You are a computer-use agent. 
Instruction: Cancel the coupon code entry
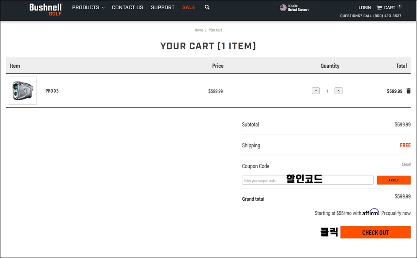coord(406,164)
